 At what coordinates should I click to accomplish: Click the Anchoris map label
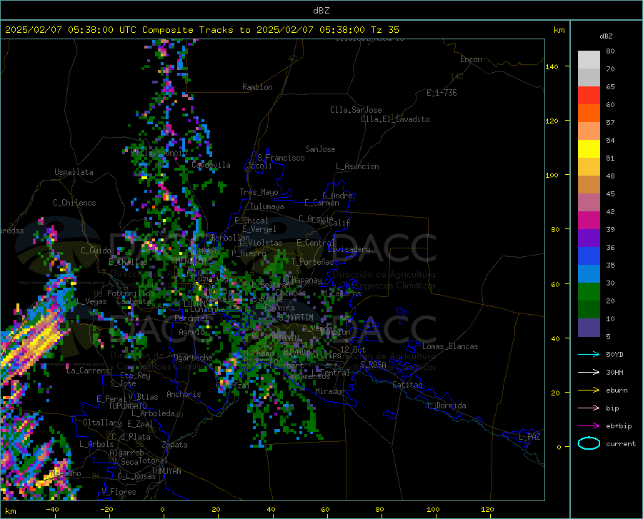click(184, 394)
